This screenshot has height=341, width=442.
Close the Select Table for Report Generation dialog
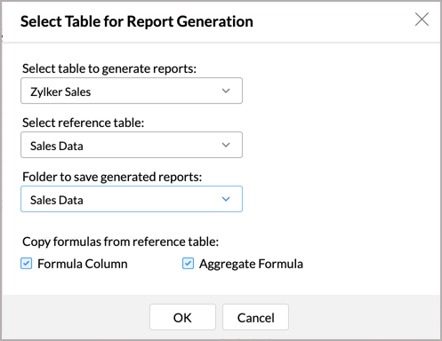pos(422,20)
